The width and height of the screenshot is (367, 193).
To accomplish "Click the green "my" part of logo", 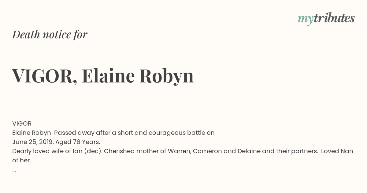I will [305, 20].
